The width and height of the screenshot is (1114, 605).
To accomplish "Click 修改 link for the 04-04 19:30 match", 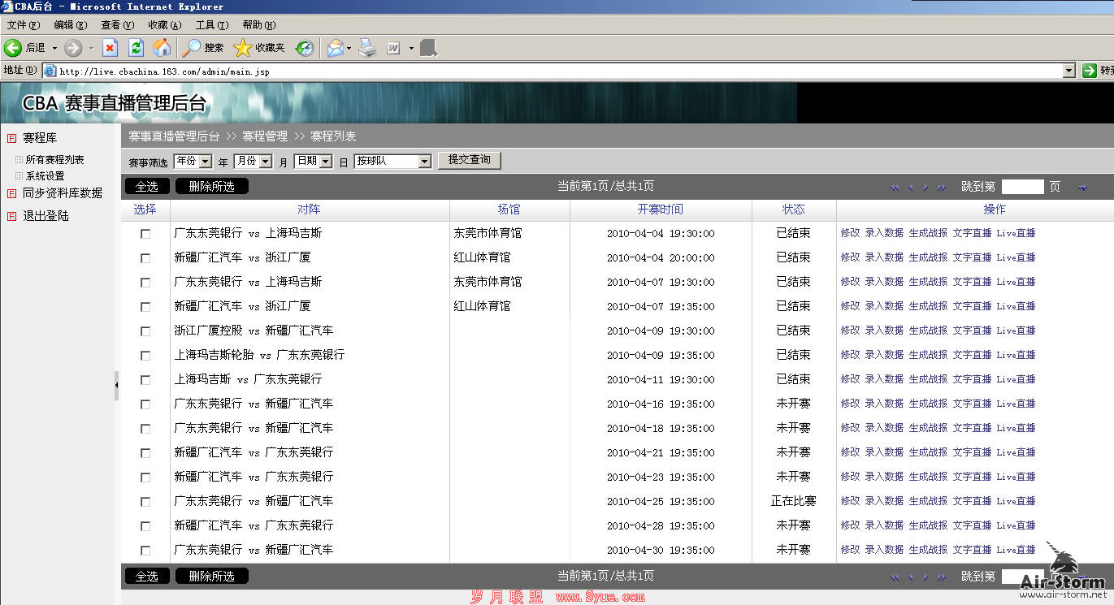I will pos(850,233).
